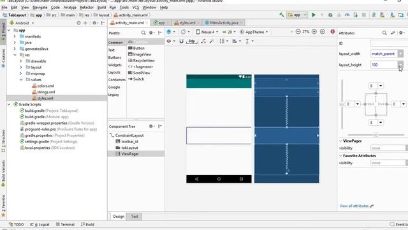Image resolution: width=408 pixels, height=230 pixels.
Task: Expand the drawable folder
Action: point(21,61)
